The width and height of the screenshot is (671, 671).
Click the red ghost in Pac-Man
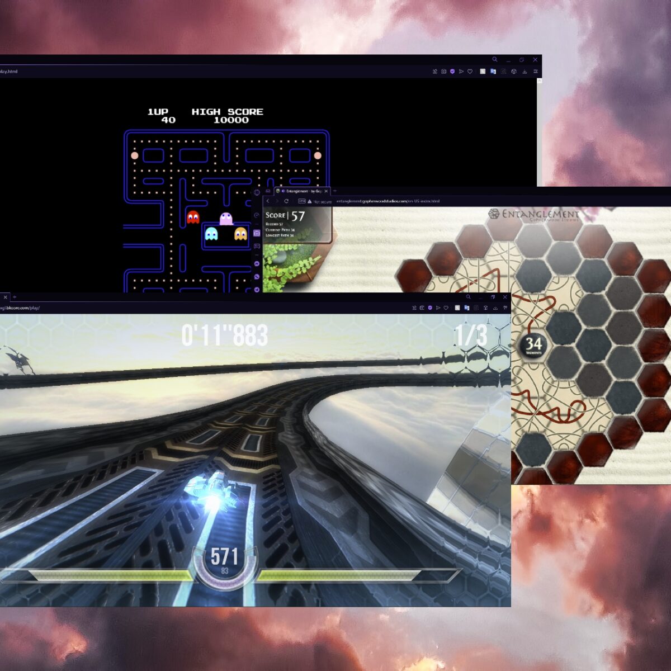click(193, 217)
